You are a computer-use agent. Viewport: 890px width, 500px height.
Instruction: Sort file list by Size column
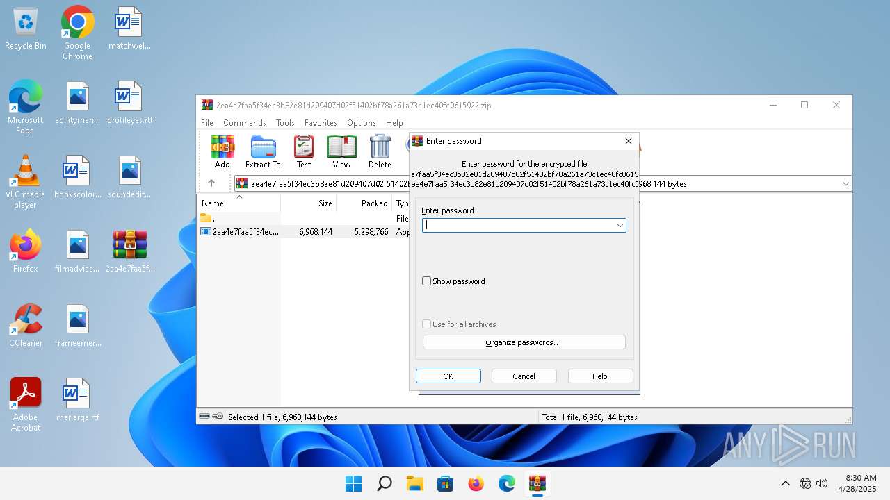pyautogui.click(x=309, y=203)
